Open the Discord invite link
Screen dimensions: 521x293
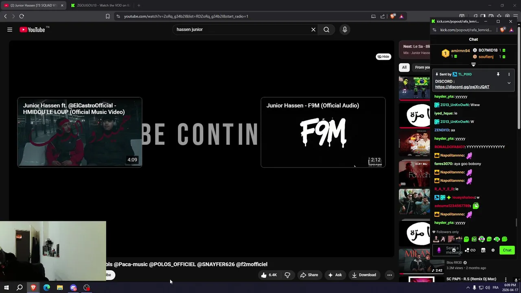[x=462, y=87]
